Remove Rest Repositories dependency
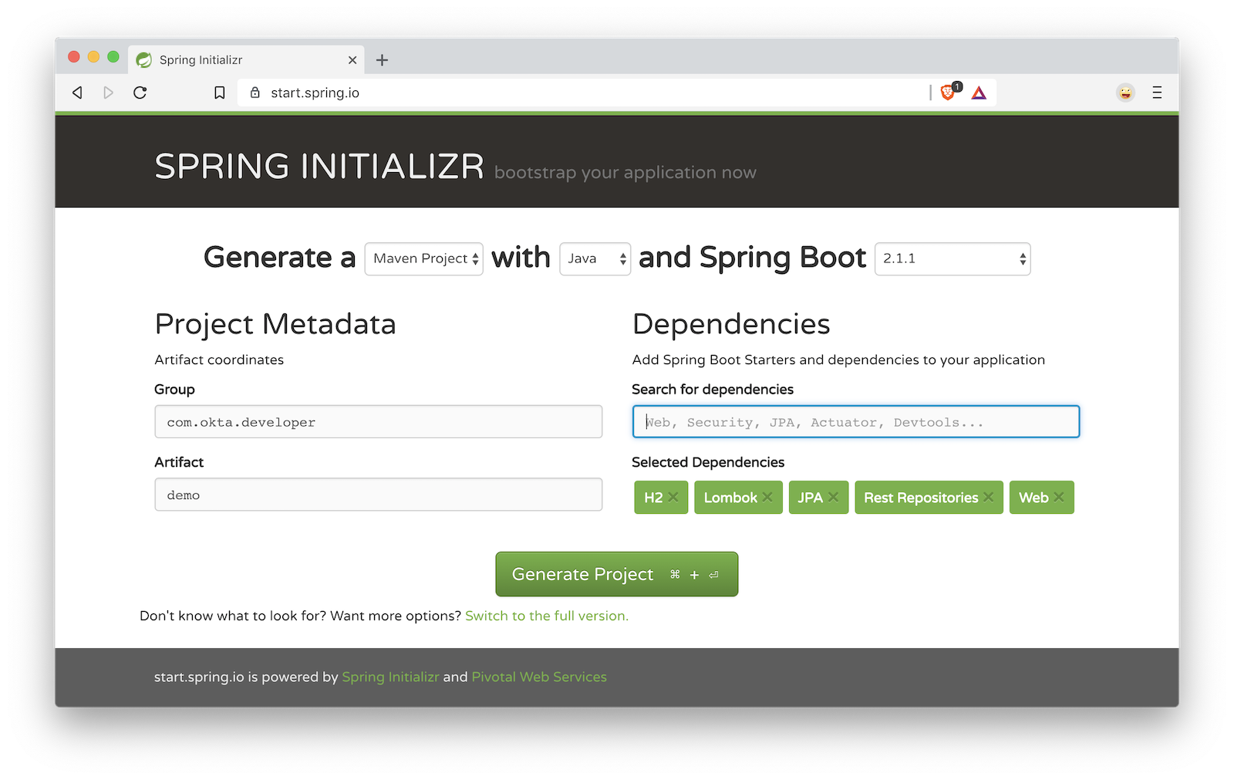The width and height of the screenshot is (1234, 780). coord(988,498)
